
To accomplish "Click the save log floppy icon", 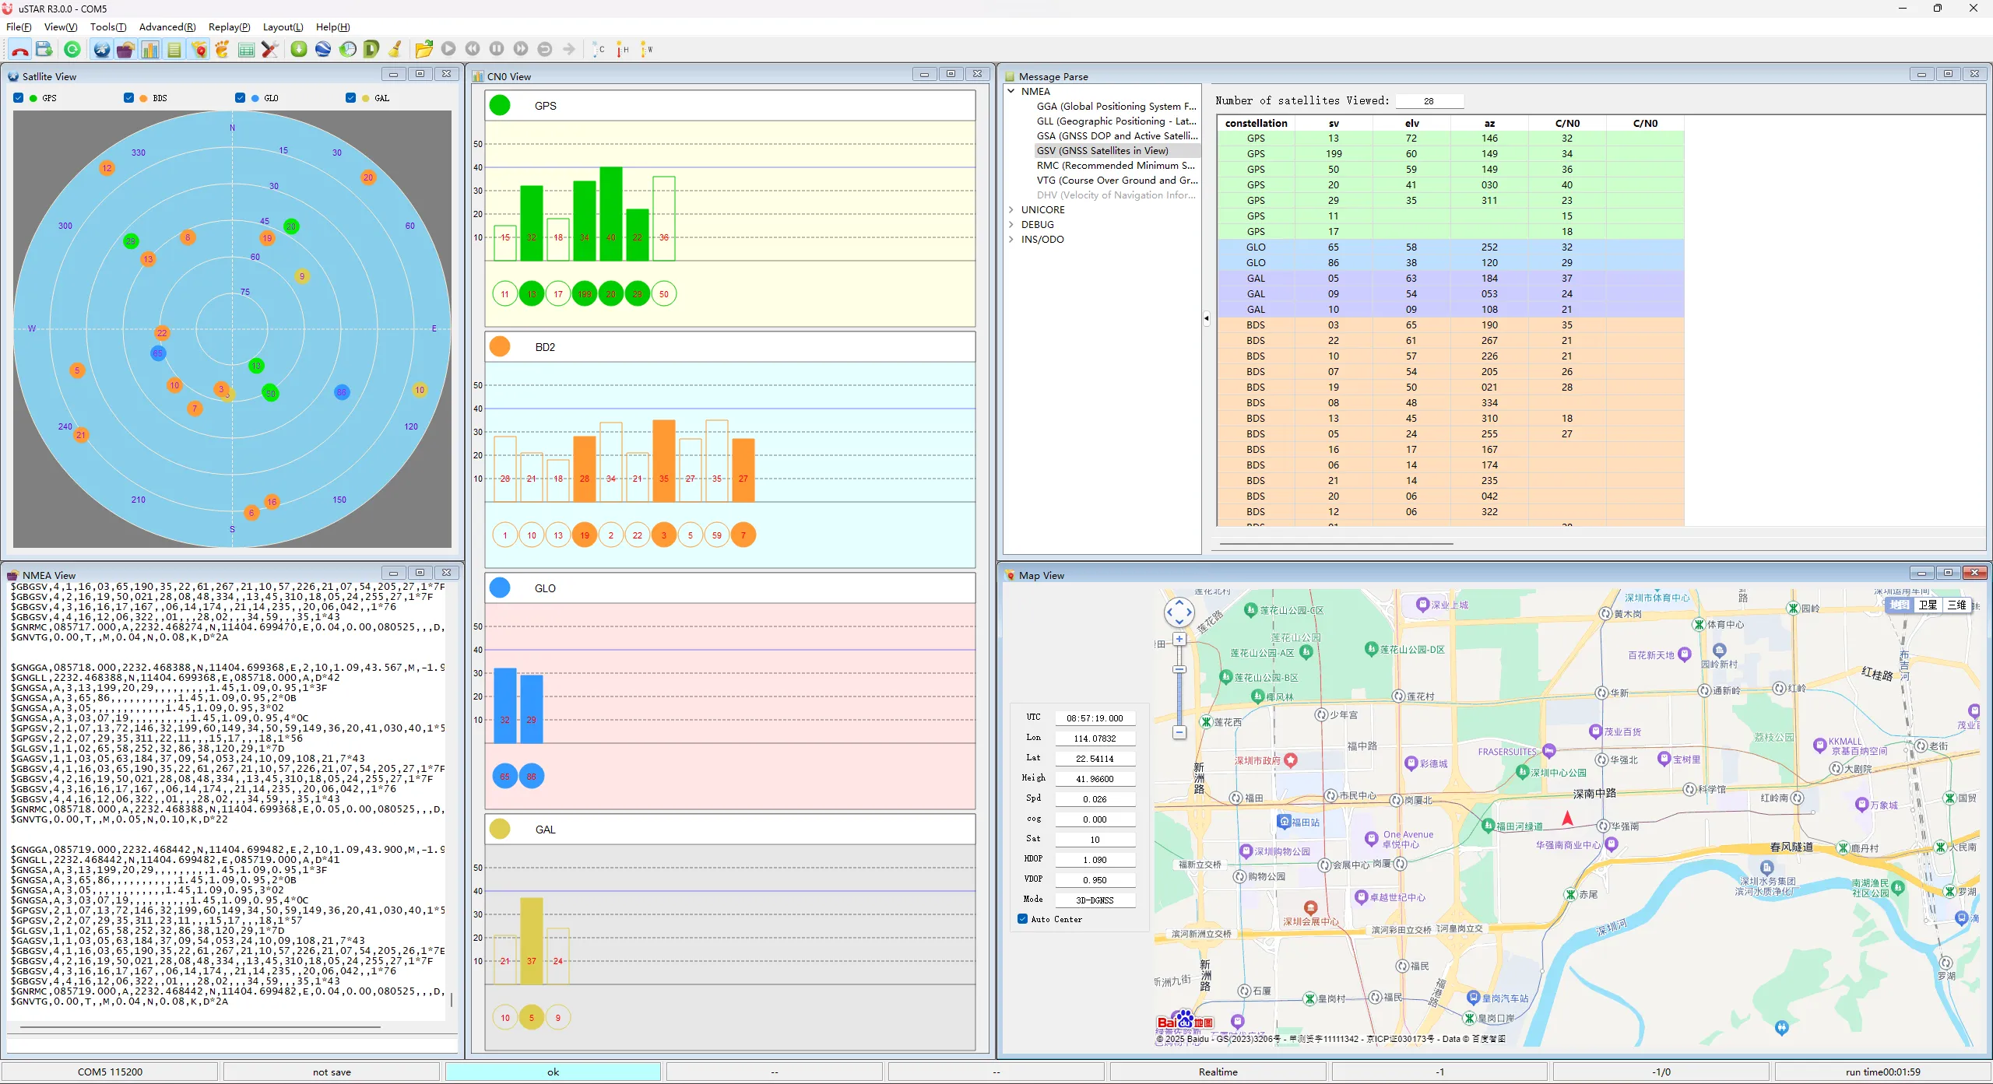I will point(44,50).
